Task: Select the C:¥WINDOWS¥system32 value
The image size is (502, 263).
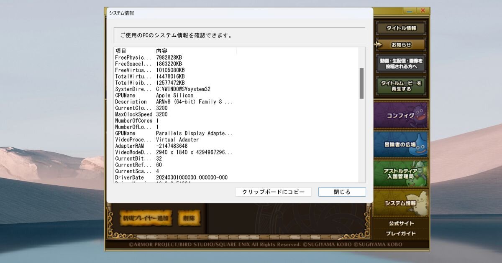Action: click(x=183, y=89)
